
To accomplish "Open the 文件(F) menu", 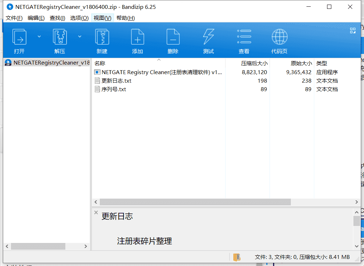I will [x=14, y=18].
